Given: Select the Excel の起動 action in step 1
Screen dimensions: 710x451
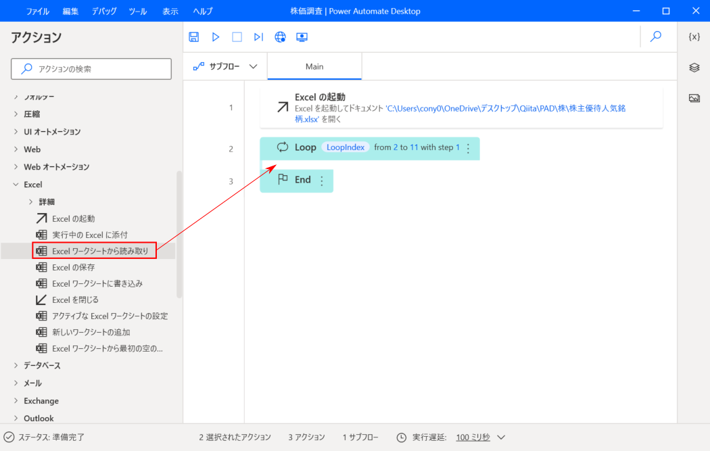Looking at the screenshot, I should click(x=461, y=108).
